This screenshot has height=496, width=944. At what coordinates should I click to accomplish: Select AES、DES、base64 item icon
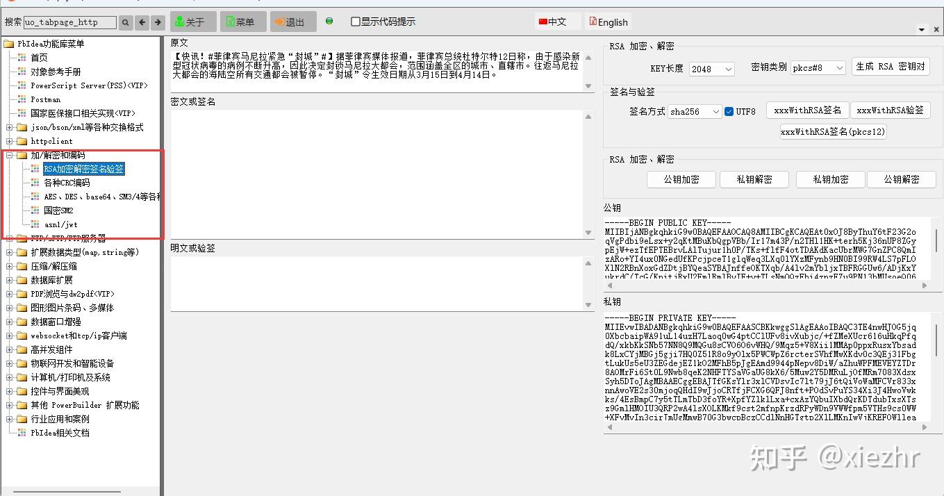pos(35,197)
